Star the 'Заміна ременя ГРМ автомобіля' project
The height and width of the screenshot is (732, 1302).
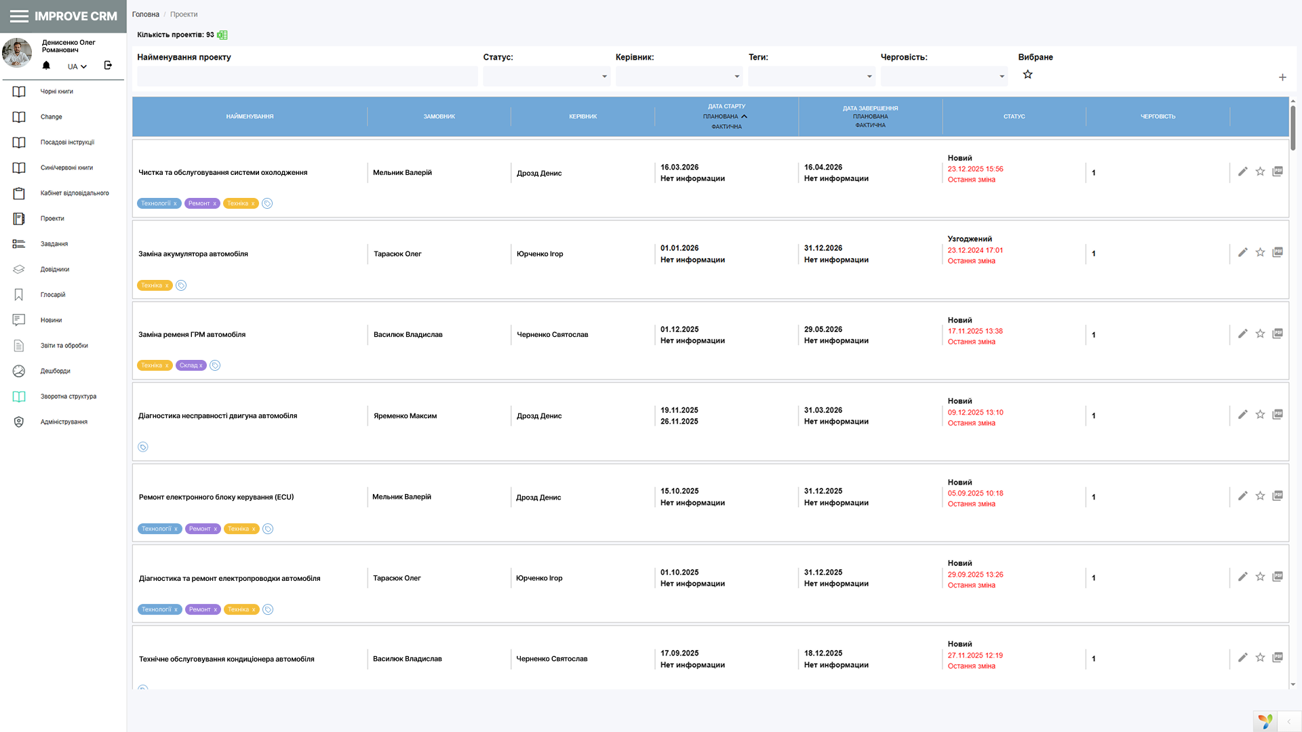click(1260, 334)
